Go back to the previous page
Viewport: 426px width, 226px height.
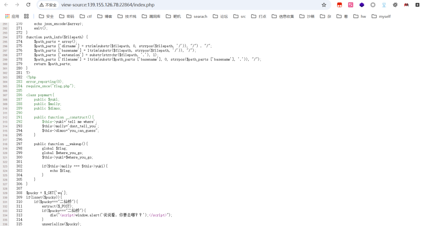pyautogui.click(x=6, y=5)
